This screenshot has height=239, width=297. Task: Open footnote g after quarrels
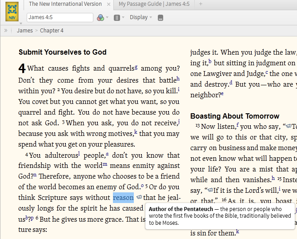pos(136,67)
